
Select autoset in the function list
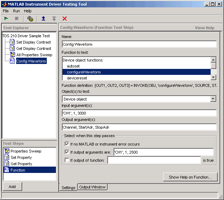click(x=74, y=66)
